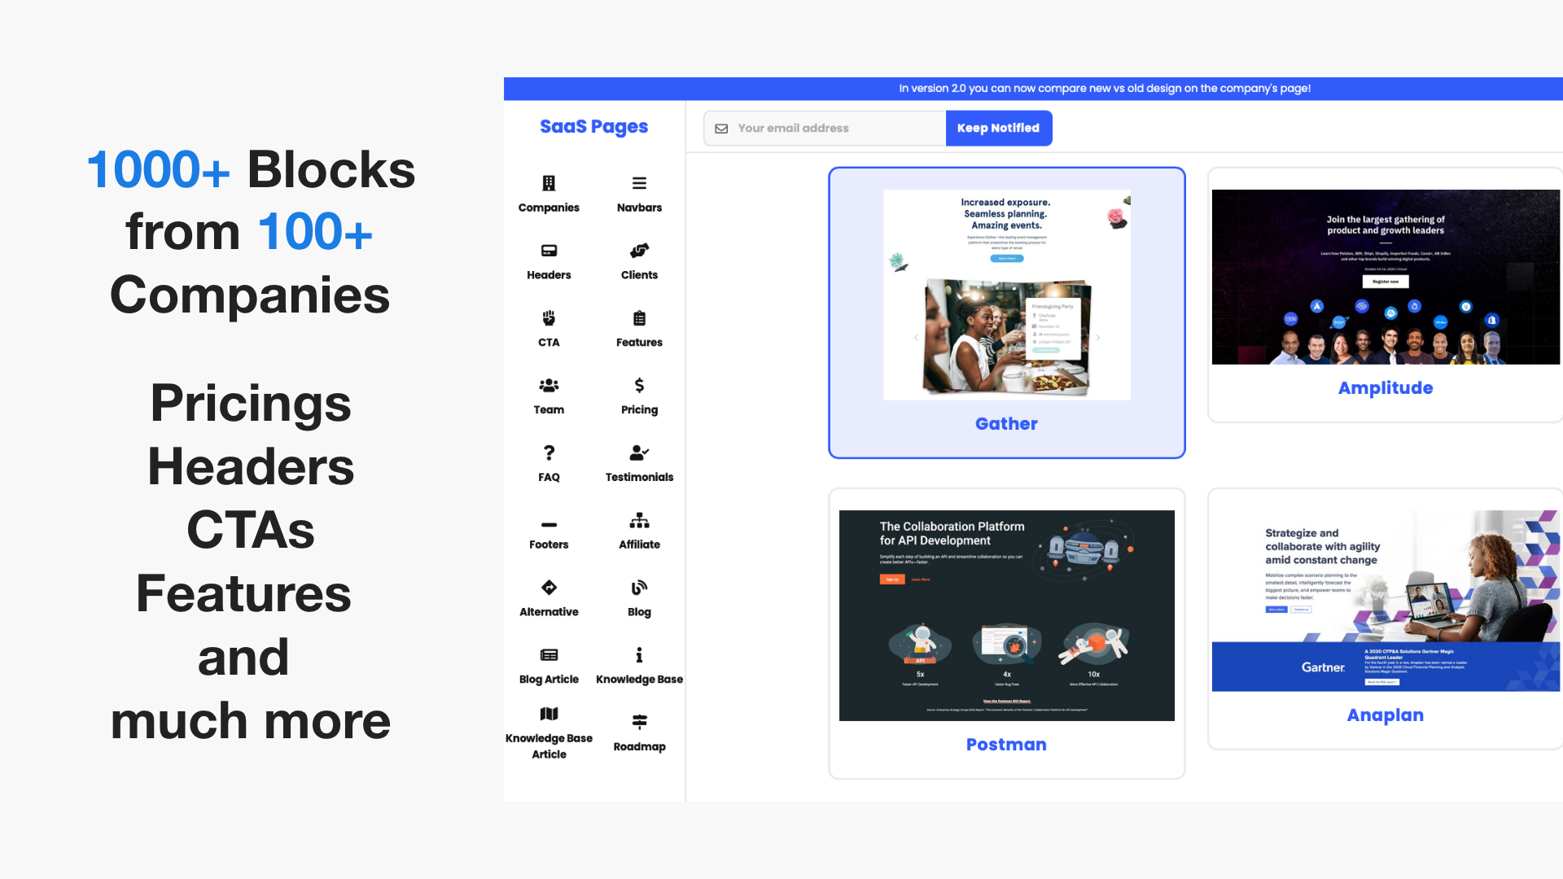Image resolution: width=1563 pixels, height=879 pixels.
Task: Click the Gather company thumbnail
Action: tap(1007, 313)
